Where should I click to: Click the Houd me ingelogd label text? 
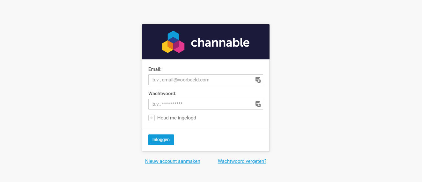pyautogui.click(x=177, y=118)
